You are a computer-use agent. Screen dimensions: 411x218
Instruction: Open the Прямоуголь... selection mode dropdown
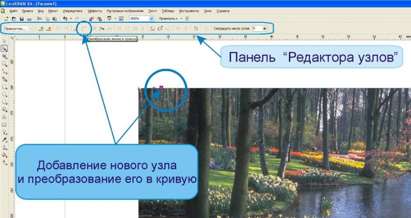[x=18, y=28]
